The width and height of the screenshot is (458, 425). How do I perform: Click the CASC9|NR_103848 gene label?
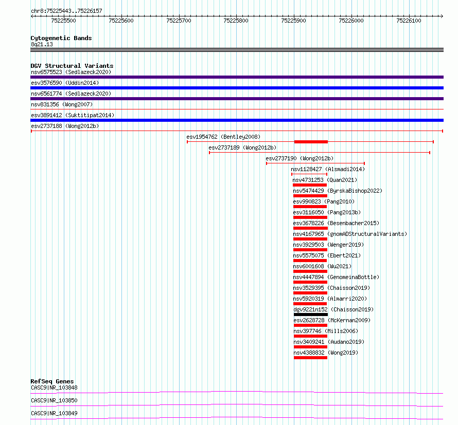[54, 387]
